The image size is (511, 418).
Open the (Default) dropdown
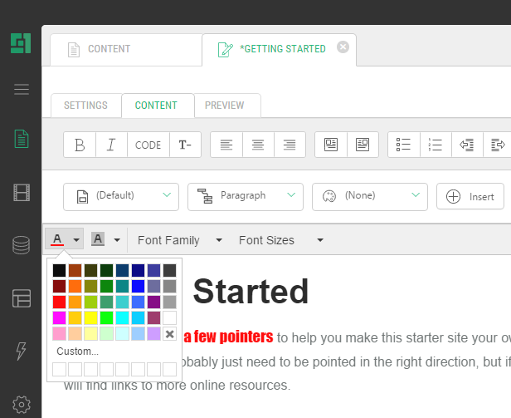point(121,197)
